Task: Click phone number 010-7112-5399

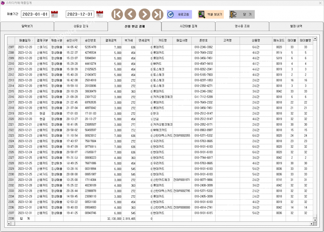Action: click(x=204, y=97)
